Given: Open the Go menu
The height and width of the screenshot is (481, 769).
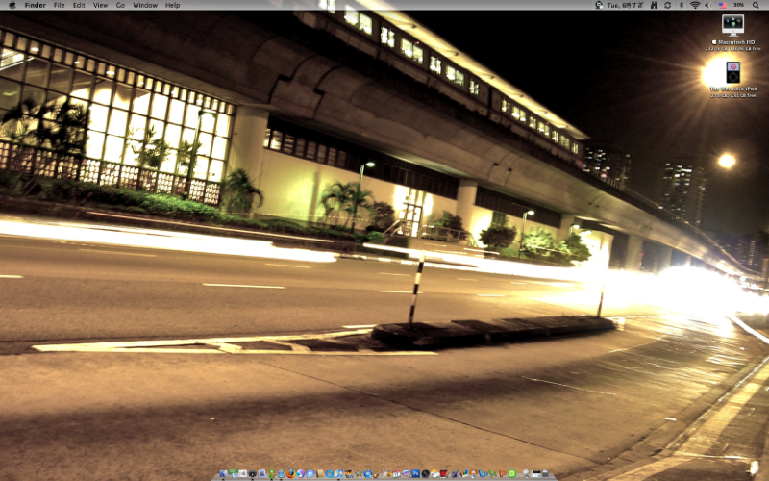Looking at the screenshot, I should (x=121, y=5).
